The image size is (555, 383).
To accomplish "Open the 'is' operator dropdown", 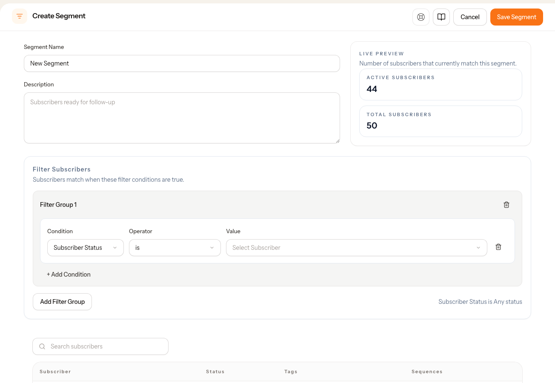I will pos(175,248).
